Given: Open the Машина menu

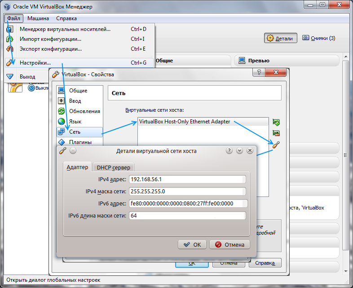Looking at the screenshot, I should 38,18.
